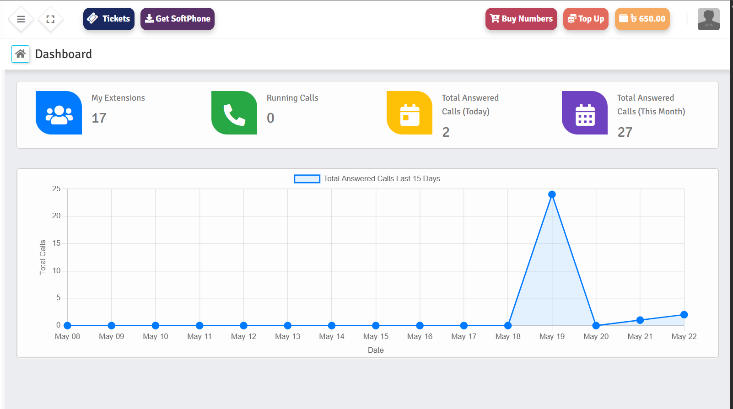
Task: Click the Buy Numbers button
Action: coord(521,19)
